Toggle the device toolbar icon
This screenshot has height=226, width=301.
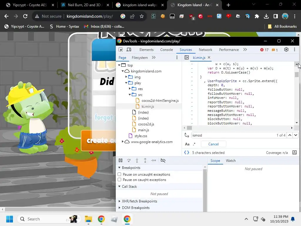[x=129, y=49]
